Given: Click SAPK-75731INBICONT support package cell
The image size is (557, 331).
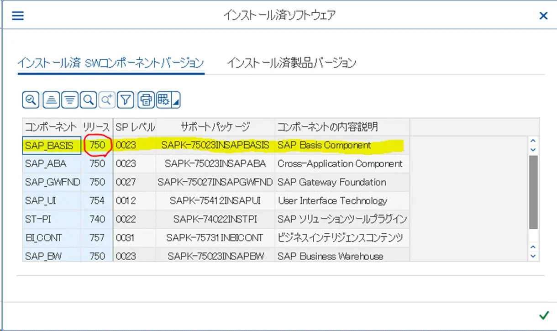Looking at the screenshot, I should pyautogui.click(x=215, y=238).
